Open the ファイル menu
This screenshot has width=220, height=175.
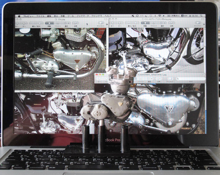click(40, 16)
